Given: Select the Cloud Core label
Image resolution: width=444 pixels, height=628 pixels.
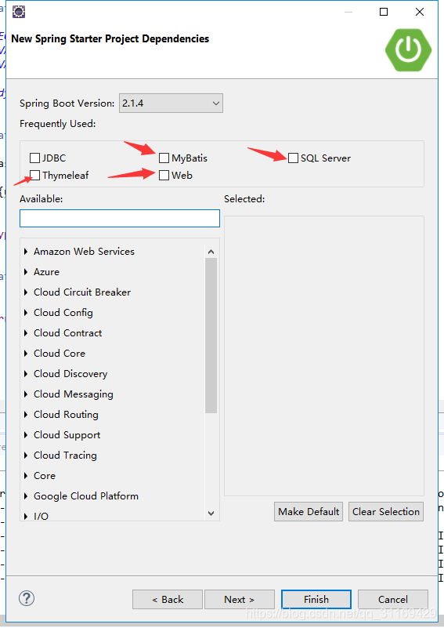Looking at the screenshot, I should pyautogui.click(x=60, y=354).
